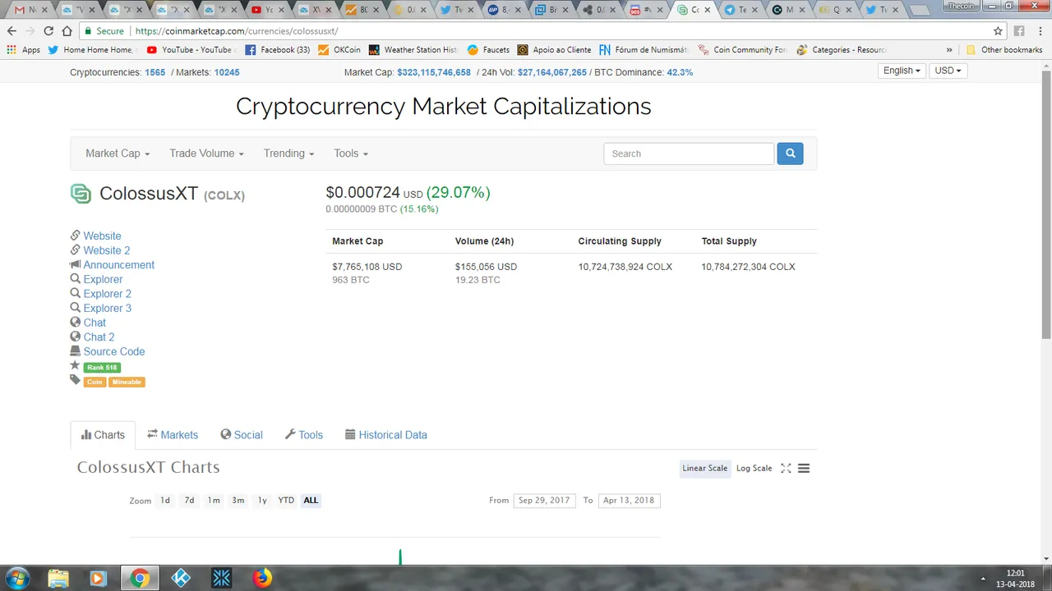Click the browser address bar URL
Image resolution: width=1052 pixels, height=591 pixels.
click(x=237, y=31)
